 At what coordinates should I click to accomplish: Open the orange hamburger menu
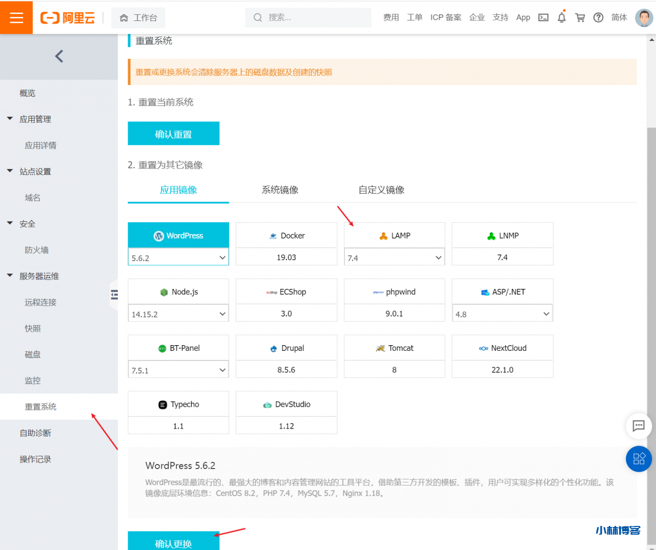coord(16,17)
